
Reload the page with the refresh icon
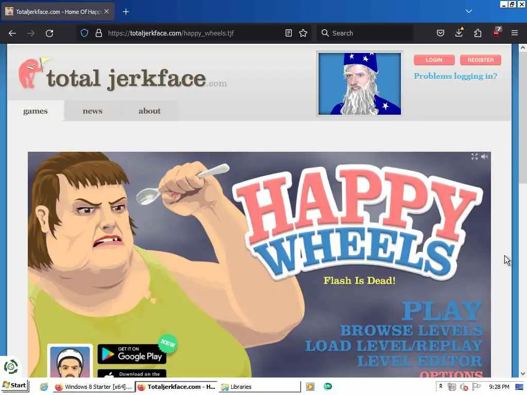49,33
